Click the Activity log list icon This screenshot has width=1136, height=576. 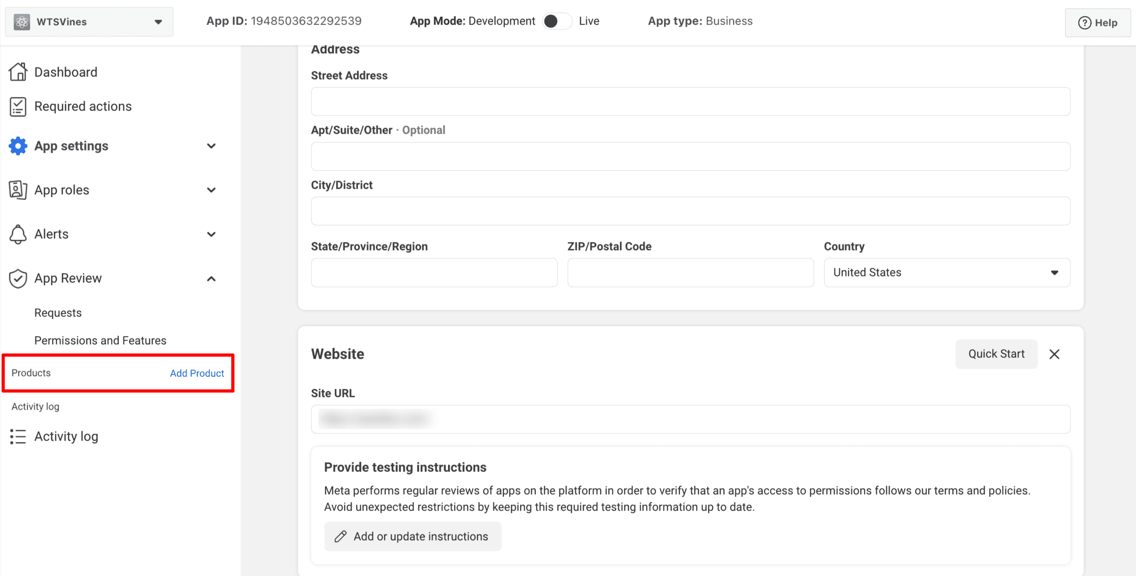[18, 436]
